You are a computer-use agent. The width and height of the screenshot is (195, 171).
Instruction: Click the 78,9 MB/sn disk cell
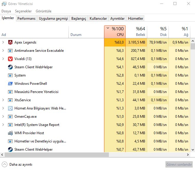158,42
